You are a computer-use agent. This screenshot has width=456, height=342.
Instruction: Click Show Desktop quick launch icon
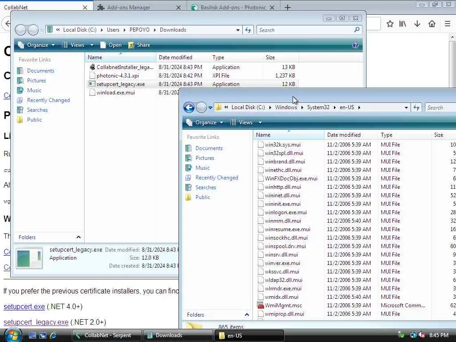(x=33, y=335)
